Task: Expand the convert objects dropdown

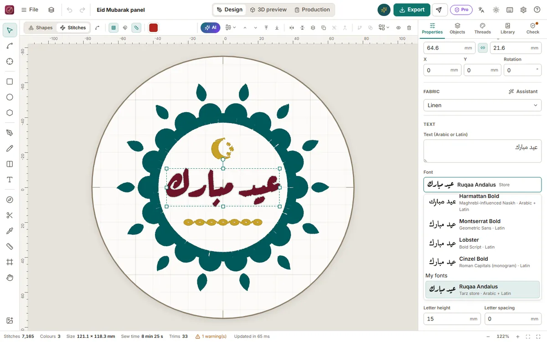Action: [384, 28]
